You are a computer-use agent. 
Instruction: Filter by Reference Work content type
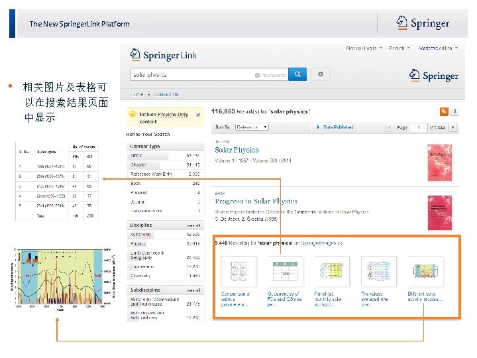(165, 211)
